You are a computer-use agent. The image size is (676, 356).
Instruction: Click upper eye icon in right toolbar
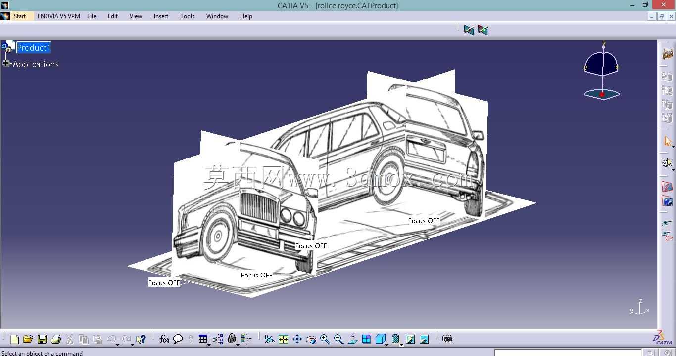coord(667,223)
